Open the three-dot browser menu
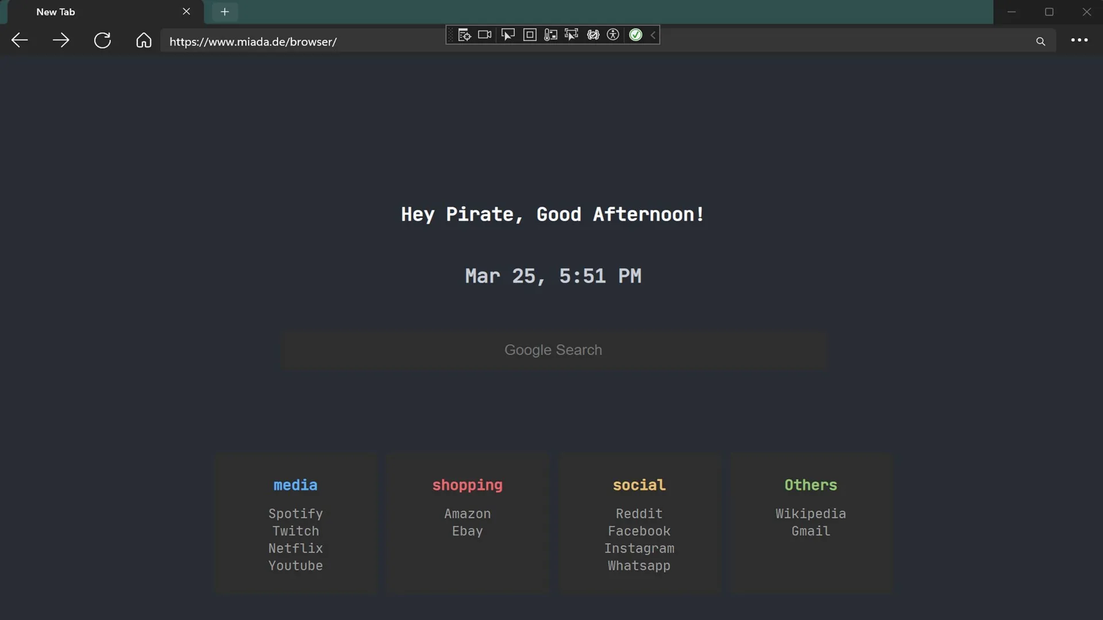This screenshot has width=1103, height=620. point(1079,40)
